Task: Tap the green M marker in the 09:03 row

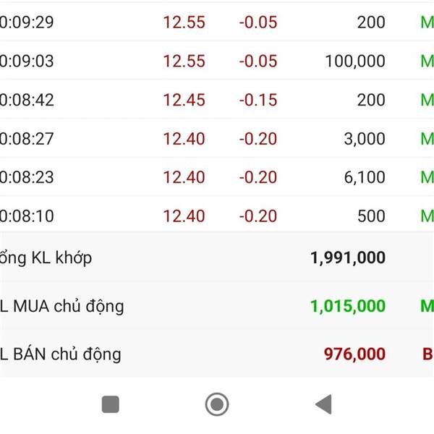Action: 427,61
